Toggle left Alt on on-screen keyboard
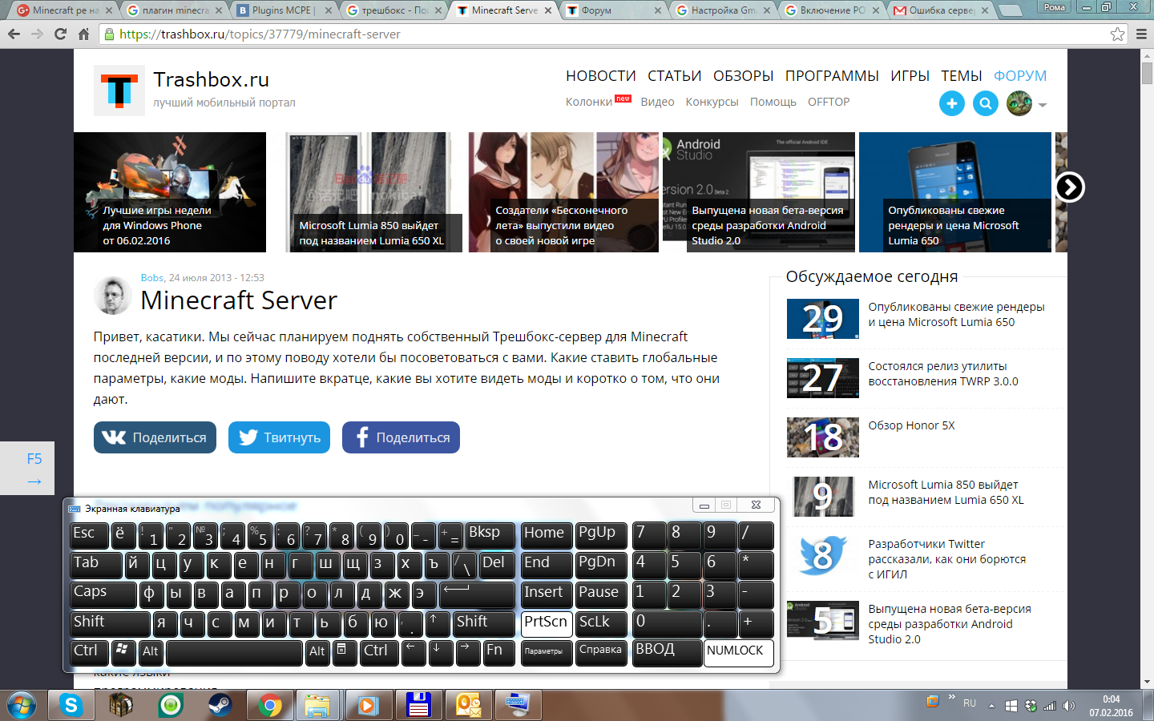Screen dimensions: 1154x721 point(151,653)
